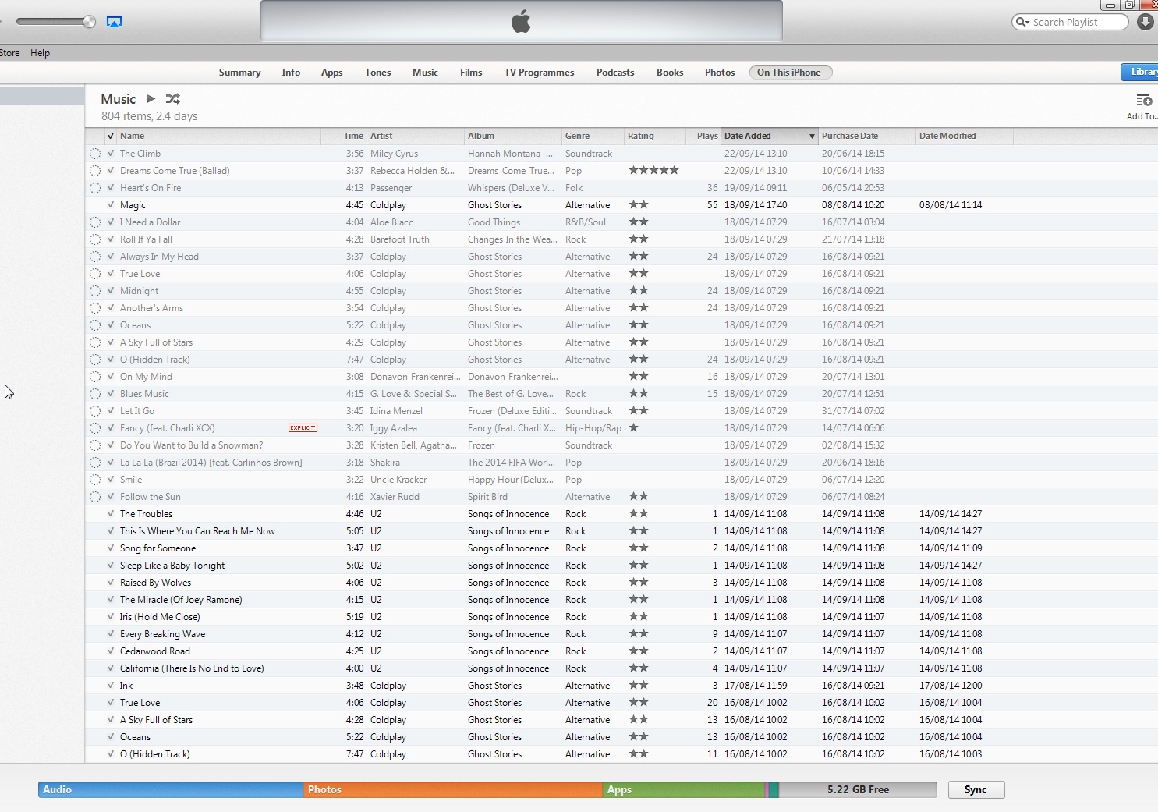Click the pending sync circle beside Follow the Sun
This screenshot has height=812, width=1158.
pos(95,497)
